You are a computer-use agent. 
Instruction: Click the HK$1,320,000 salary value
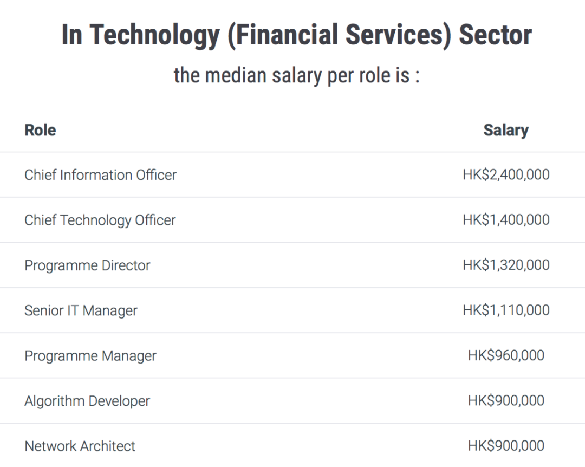(x=506, y=265)
